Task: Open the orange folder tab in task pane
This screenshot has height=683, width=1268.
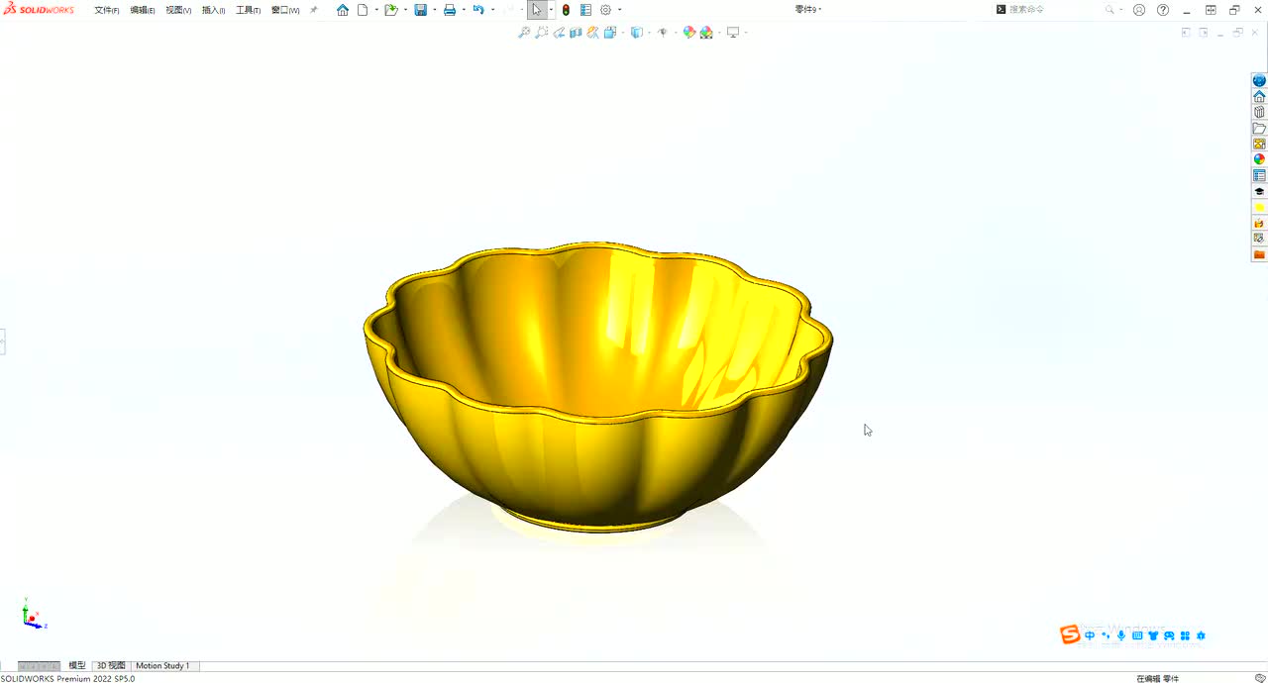Action: coord(1259,255)
